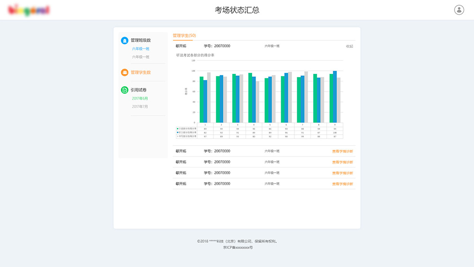The width and height of the screenshot is (474, 267).
Task: Open 查看学情诊断 in first collapsed student row
Action: [343, 151]
